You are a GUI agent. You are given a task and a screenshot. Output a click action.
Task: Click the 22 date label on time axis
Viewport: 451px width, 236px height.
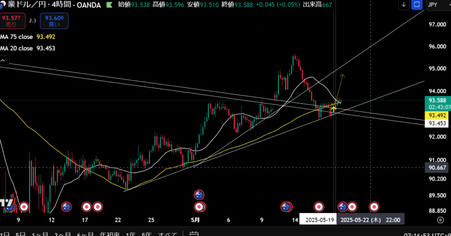tap(118, 220)
